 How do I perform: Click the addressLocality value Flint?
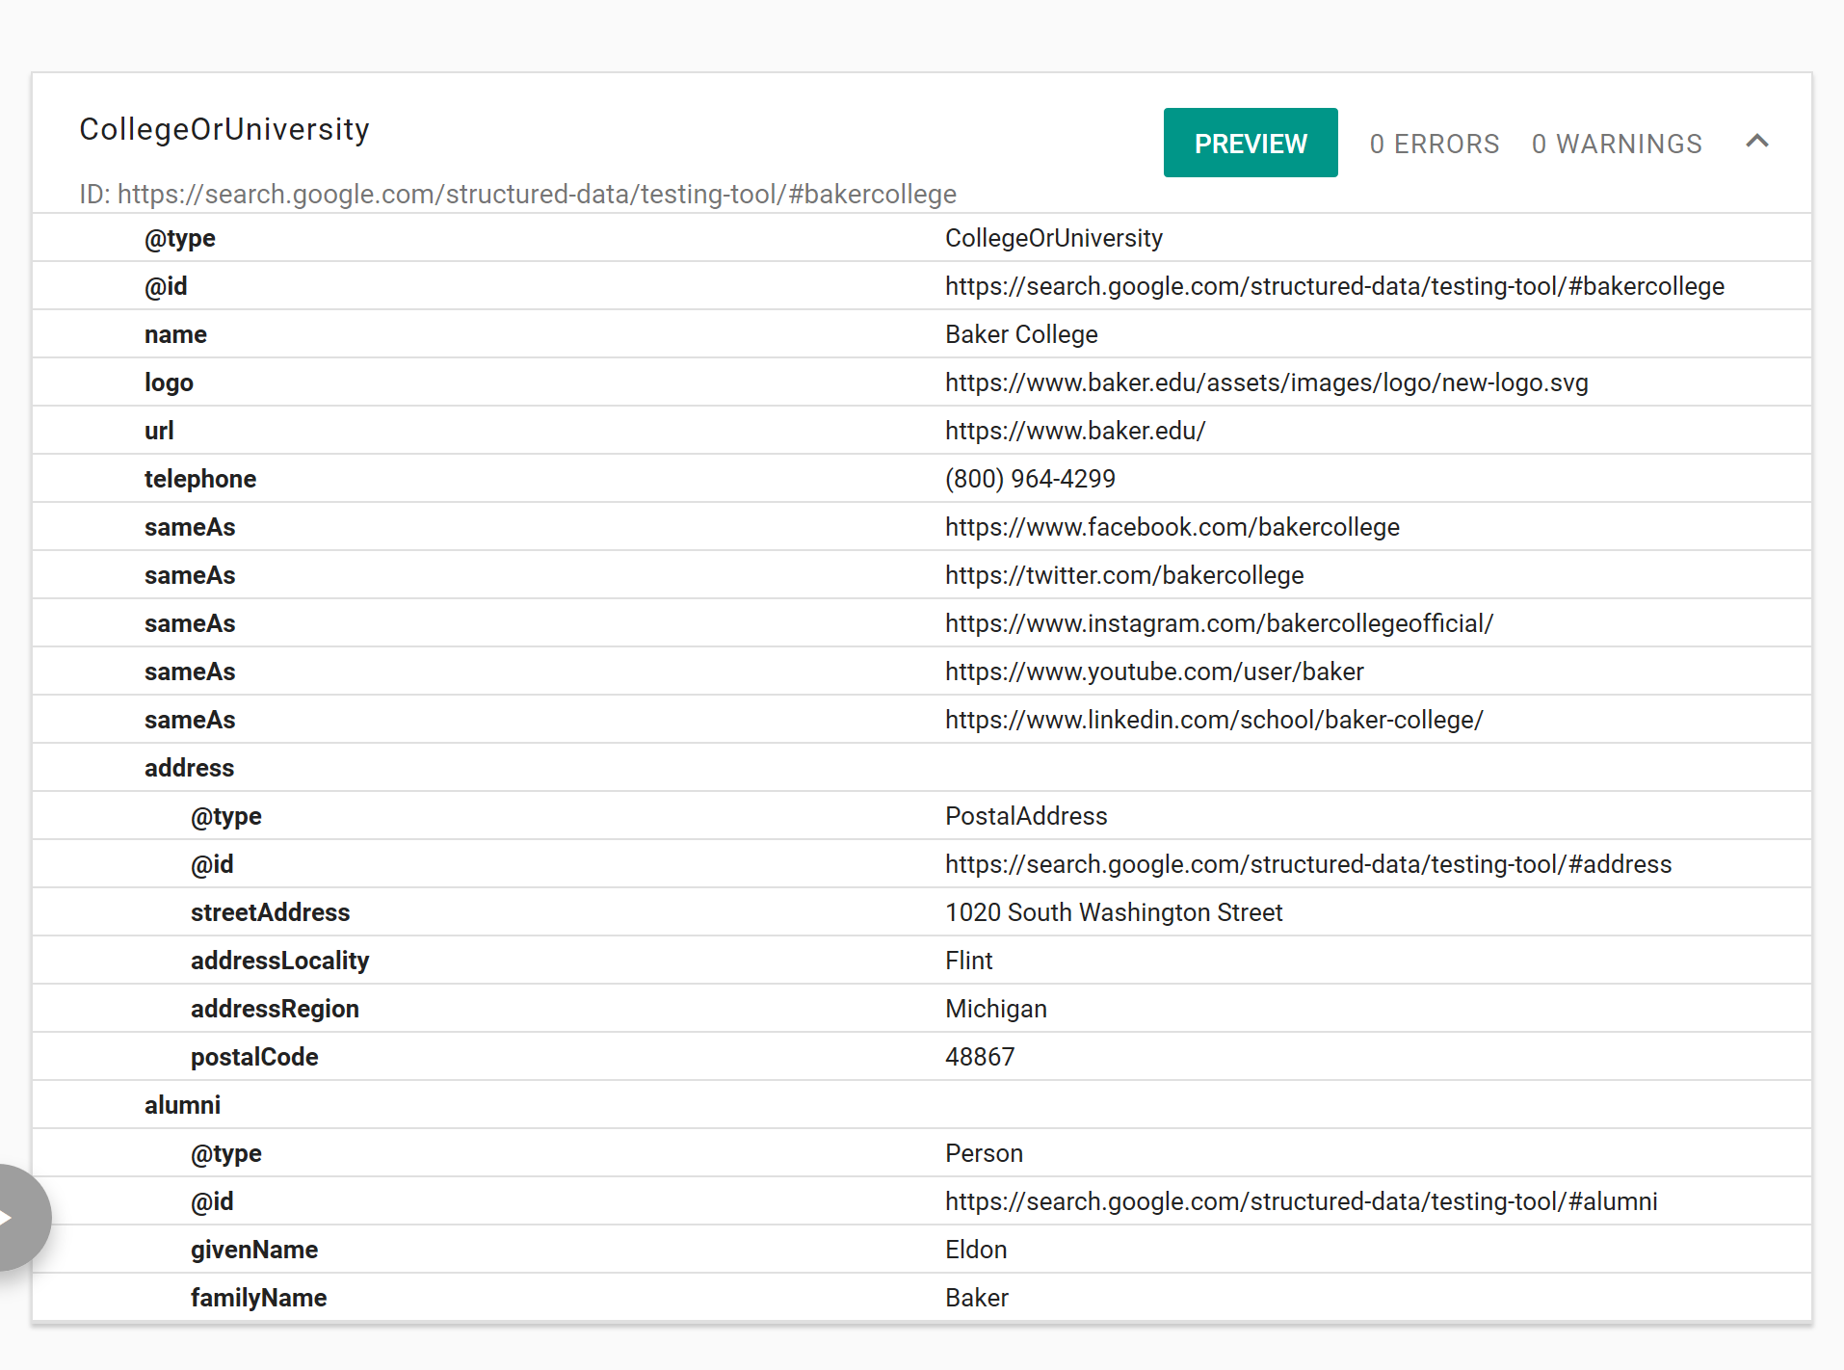coord(968,961)
